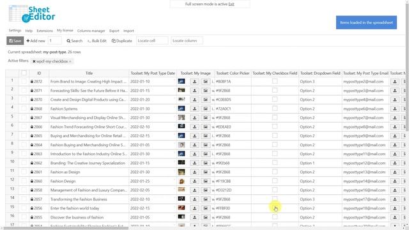The image size is (409, 230).
Task: Click the Save button
Action: pyautogui.click(x=15, y=41)
